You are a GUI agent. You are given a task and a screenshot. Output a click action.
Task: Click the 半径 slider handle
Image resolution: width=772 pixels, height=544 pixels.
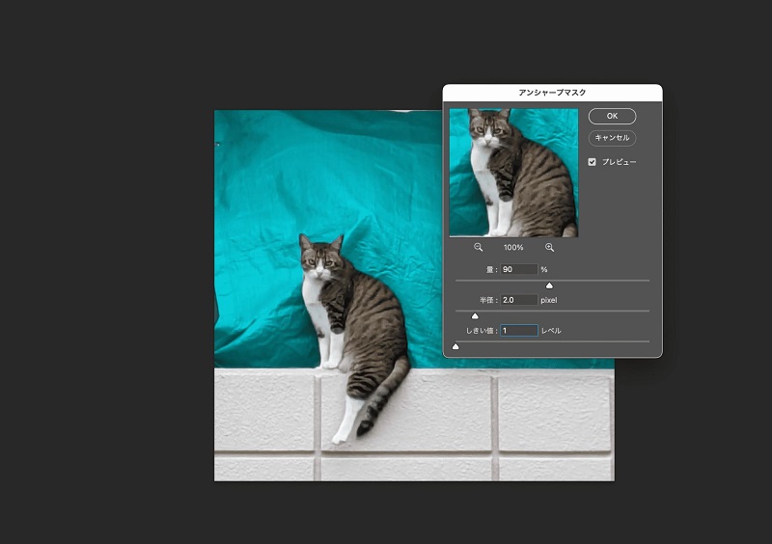475,315
